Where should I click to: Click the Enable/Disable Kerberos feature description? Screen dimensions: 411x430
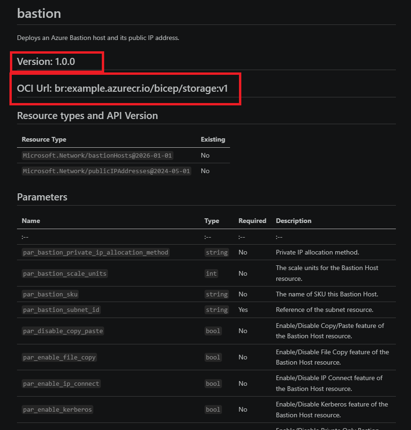point(332,409)
